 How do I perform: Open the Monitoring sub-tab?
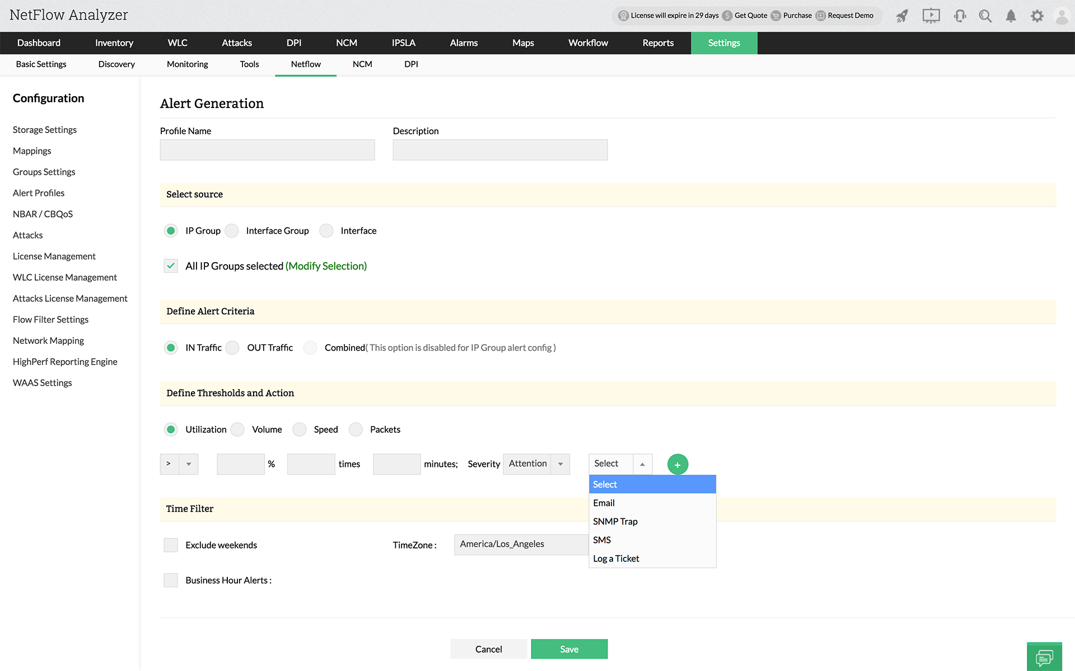(x=187, y=64)
